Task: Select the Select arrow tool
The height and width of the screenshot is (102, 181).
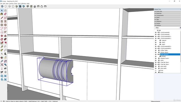Action: 2,10
